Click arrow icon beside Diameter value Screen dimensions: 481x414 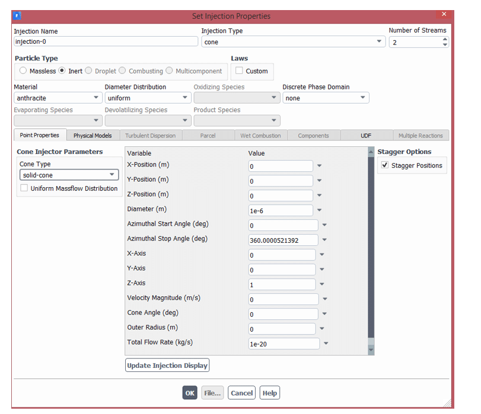tap(319, 210)
